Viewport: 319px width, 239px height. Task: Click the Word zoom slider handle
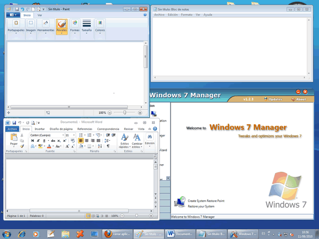click(x=137, y=216)
